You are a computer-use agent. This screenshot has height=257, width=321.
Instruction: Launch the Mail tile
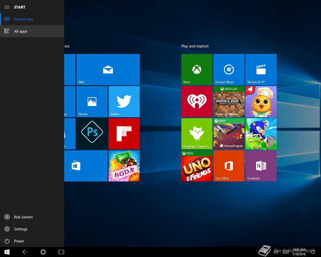[x=108, y=70]
